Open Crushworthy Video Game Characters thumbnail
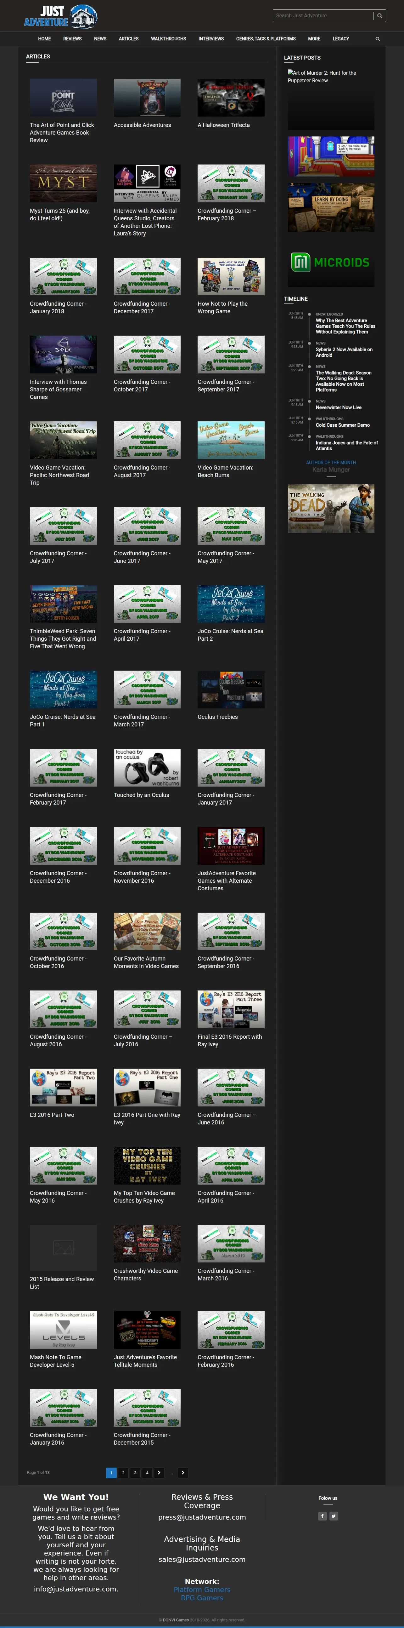 (x=147, y=1243)
